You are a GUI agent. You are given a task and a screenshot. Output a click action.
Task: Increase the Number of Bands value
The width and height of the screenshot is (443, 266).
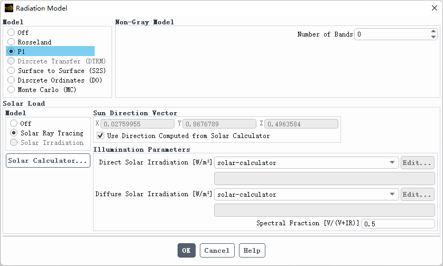[433, 32]
